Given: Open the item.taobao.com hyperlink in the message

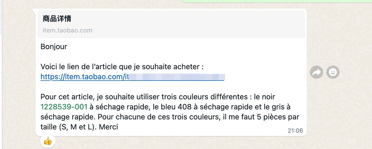Looking at the screenshot, I should pyautogui.click(x=85, y=77).
